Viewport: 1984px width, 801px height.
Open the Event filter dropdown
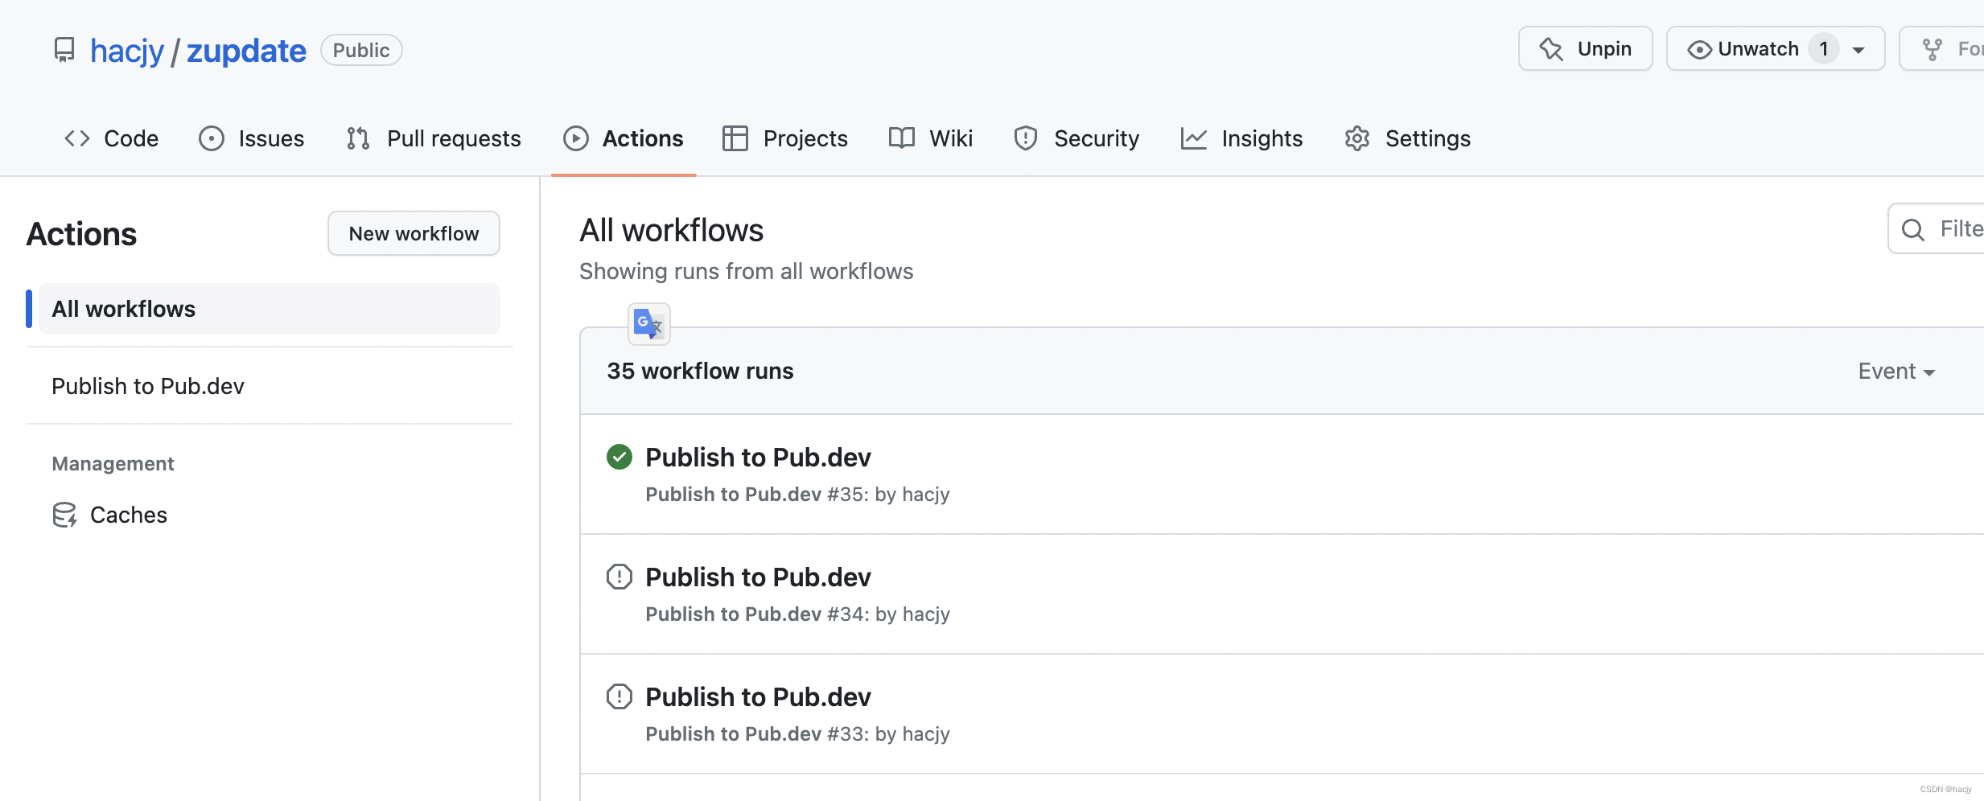click(x=1896, y=371)
